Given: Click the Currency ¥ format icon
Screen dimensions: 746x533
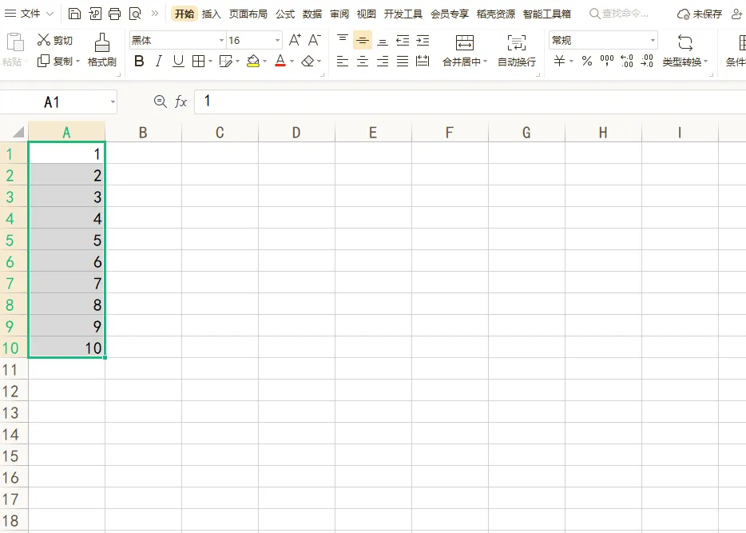Looking at the screenshot, I should click(559, 61).
